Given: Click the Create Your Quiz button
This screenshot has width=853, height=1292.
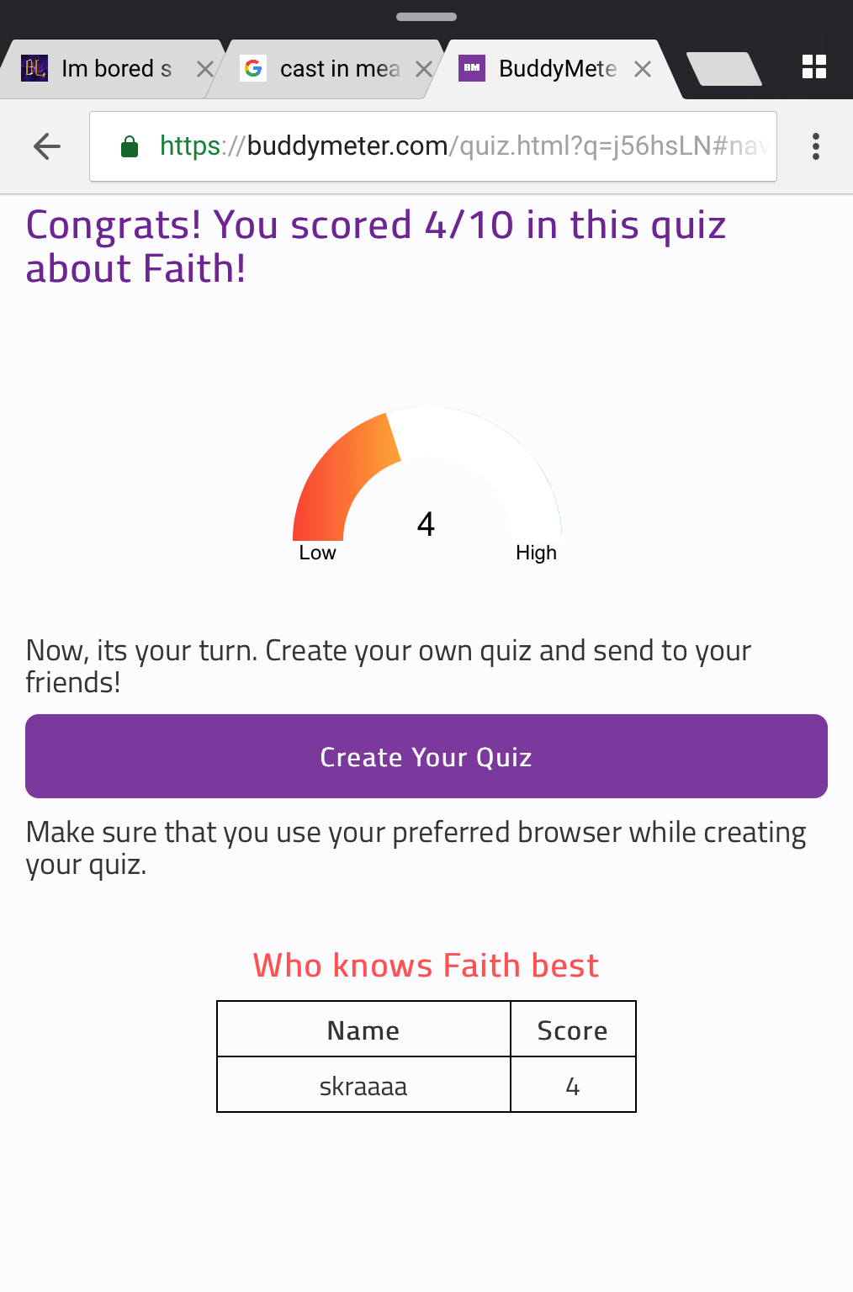Looking at the screenshot, I should [x=426, y=756].
